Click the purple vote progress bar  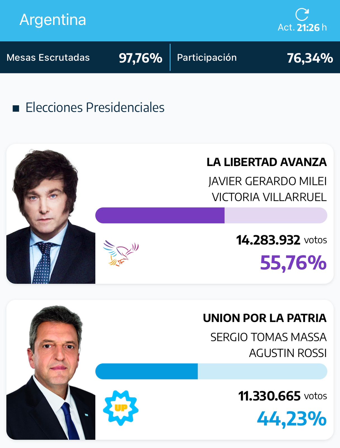click(x=211, y=215)
